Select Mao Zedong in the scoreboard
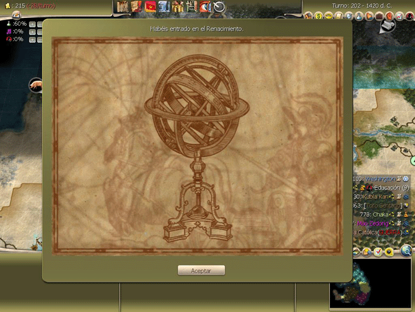The height and width of the screenshot is (312, 415). point(373,223)
